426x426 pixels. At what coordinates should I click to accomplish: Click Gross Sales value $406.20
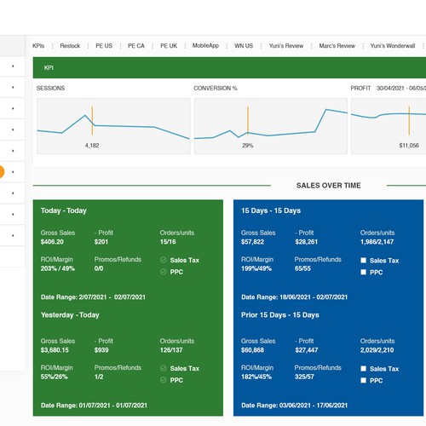coord(52,242)
